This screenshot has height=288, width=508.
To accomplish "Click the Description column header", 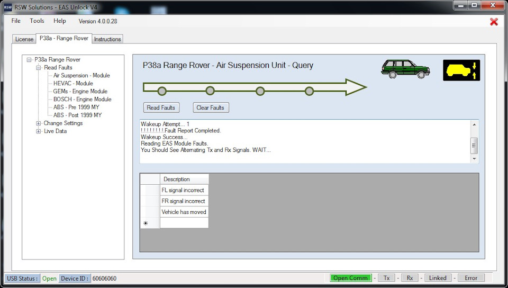I will (x=184, y=179).
